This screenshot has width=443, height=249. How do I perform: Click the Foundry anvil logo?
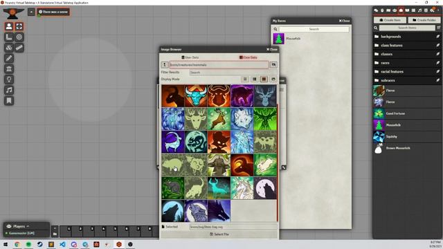click(x=14, y=13)
